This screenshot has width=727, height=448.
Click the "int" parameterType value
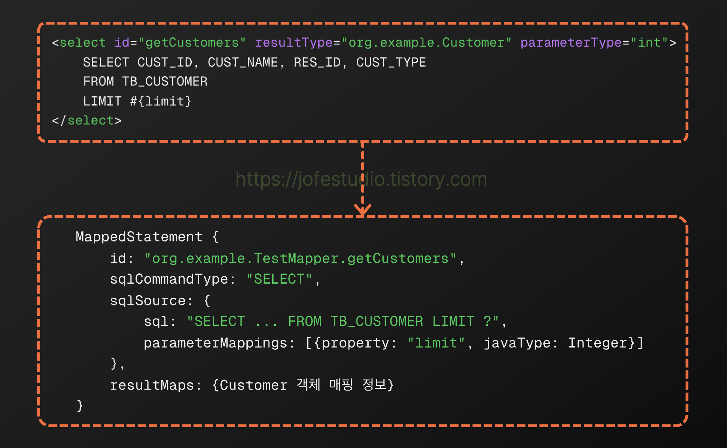coord(649,43)
